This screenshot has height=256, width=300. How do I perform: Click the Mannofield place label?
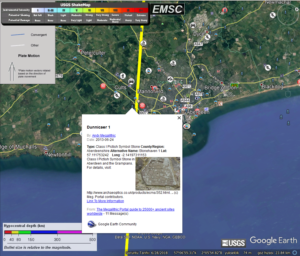pyautogui.click(x=150, y=91)
